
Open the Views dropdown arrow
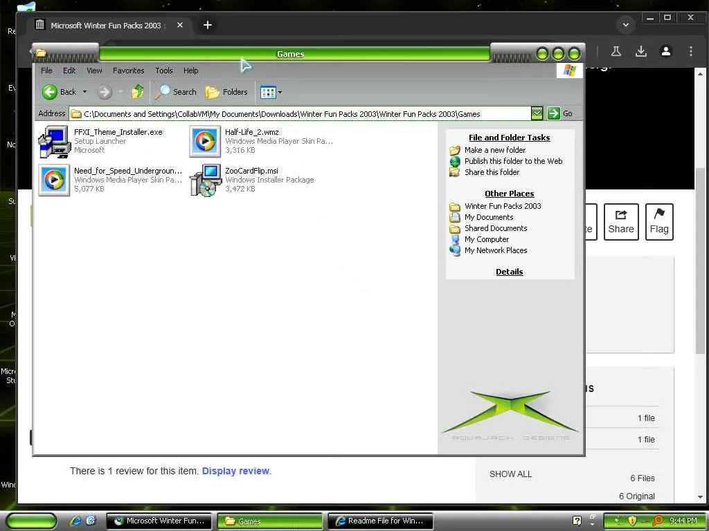coord(280,93)
